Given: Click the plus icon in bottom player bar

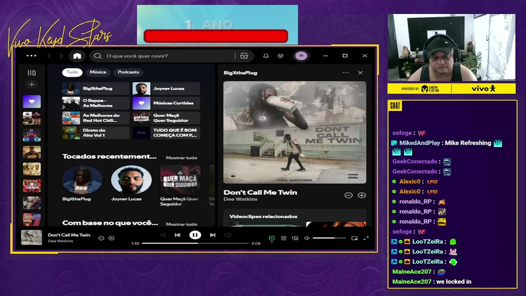Looking at the screenshot, I should pyautogui.click(x=111, y=238).
